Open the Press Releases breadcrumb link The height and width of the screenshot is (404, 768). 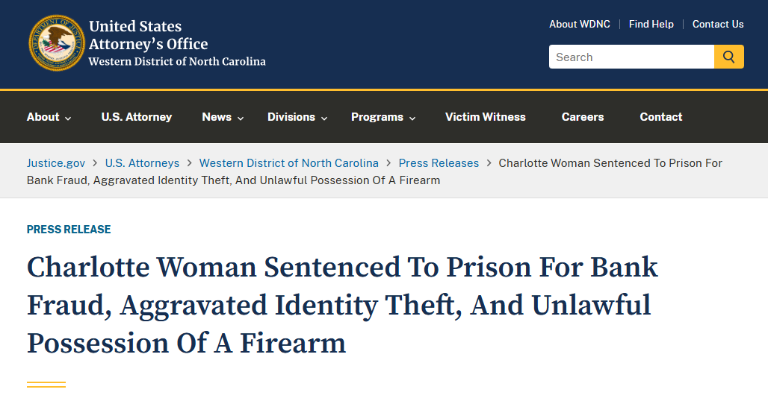click(439, 163)
